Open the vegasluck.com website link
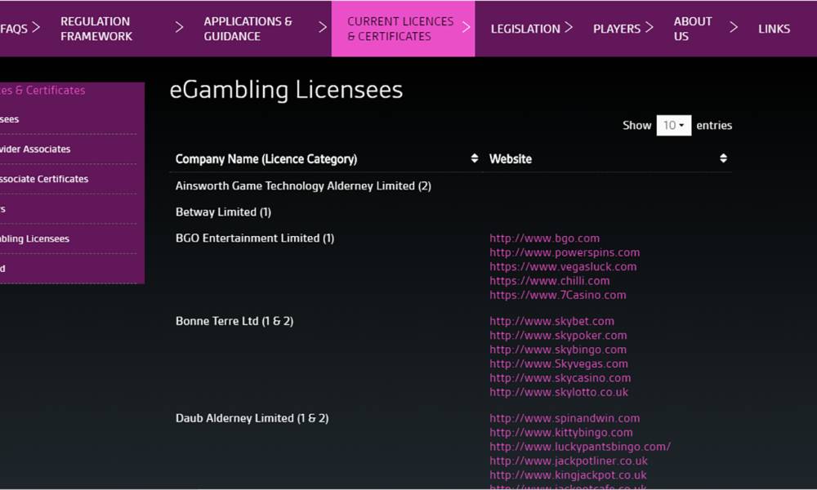The width and height of the screenshot is (817, 490). [x=563, y=266]
